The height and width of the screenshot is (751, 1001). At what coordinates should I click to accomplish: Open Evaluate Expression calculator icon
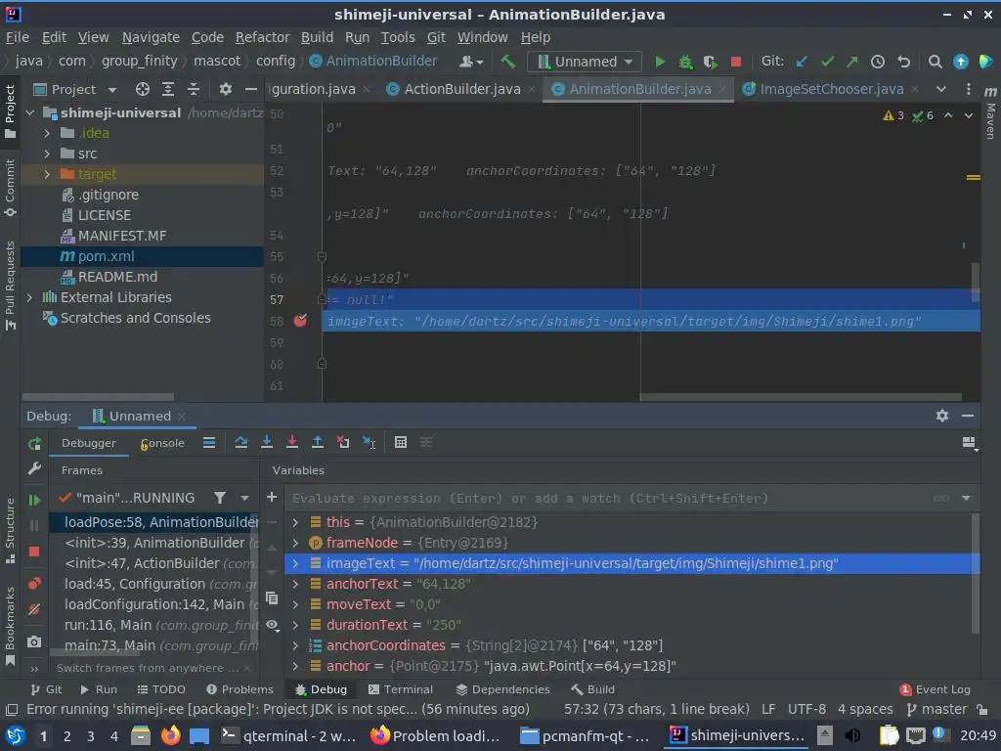coord(401,443)
